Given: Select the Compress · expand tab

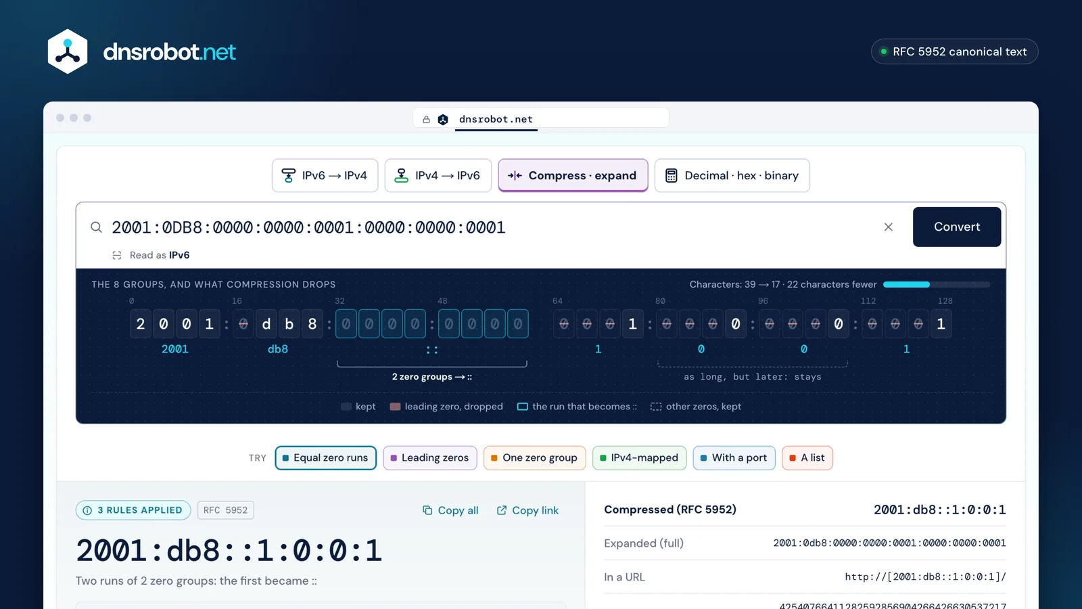Looking at the screenshot, I should click(x=573, y=175).
